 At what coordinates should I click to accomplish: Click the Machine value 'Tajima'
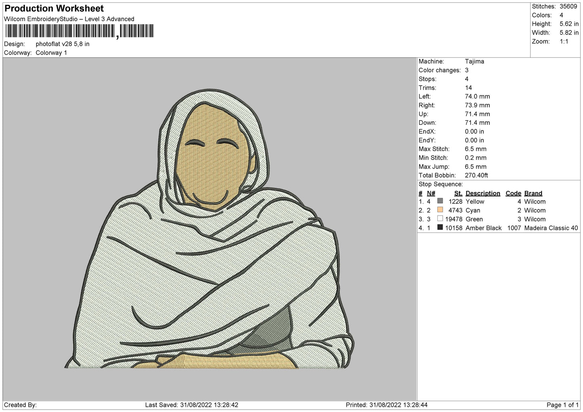(x=474, y=61)
